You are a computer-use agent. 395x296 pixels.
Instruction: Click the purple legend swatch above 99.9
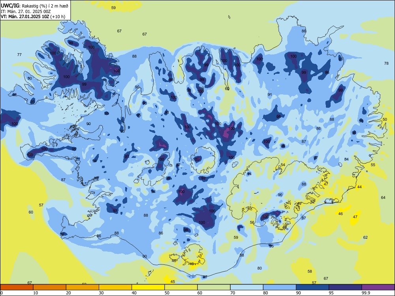378,287
